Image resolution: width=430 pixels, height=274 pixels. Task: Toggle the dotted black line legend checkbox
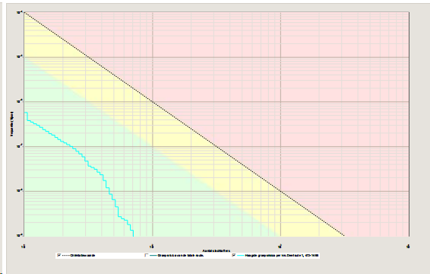[58, 255]
